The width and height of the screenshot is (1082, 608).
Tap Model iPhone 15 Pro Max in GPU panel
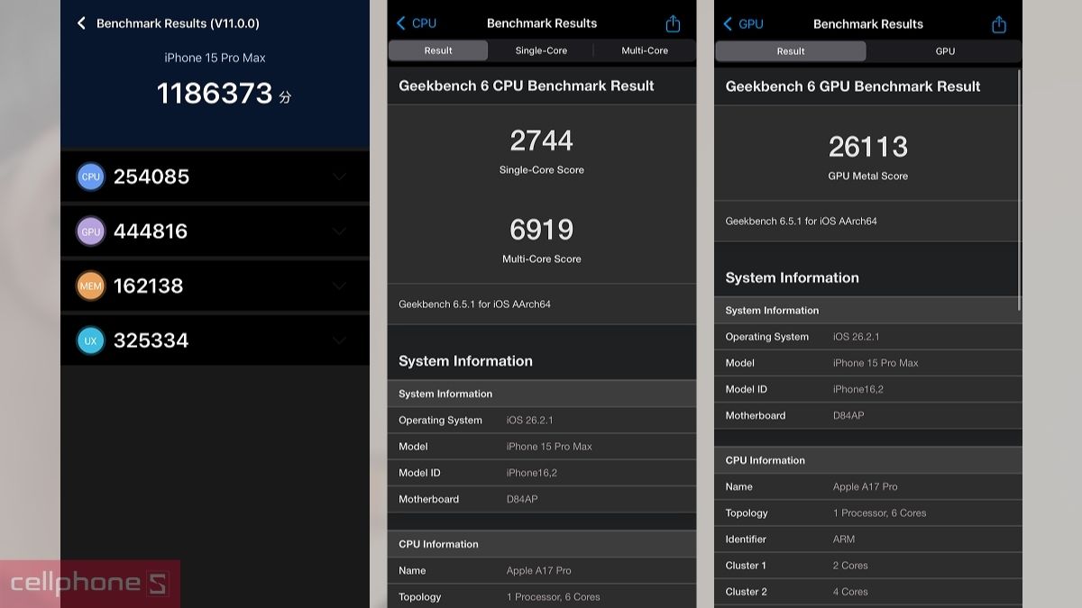pos(868,363)
